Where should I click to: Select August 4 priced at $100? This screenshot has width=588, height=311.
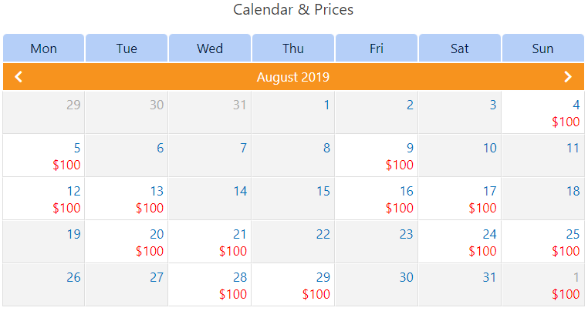(x=543, y=112)
